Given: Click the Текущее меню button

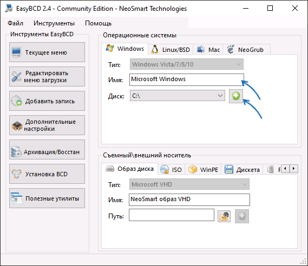Looking at the screenshot, I should point(47,52).
